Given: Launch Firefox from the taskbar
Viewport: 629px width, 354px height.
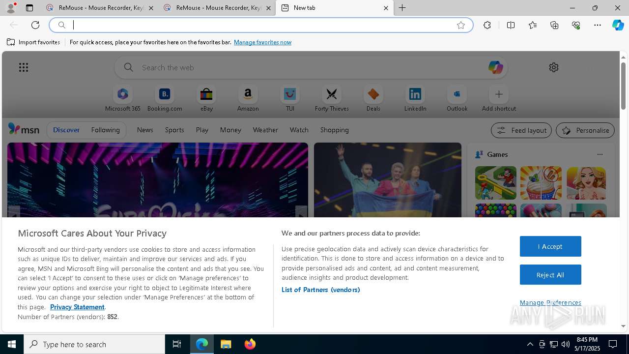Looking at the screenshot, I should [250, 344].
